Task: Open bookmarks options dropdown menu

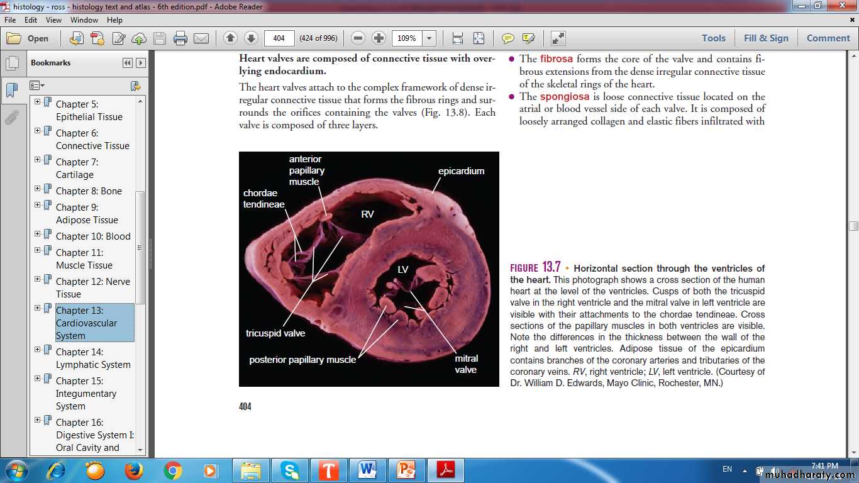Action: pos(38,86)
